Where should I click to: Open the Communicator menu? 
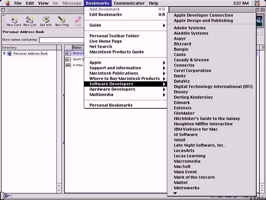pos(129,3)
